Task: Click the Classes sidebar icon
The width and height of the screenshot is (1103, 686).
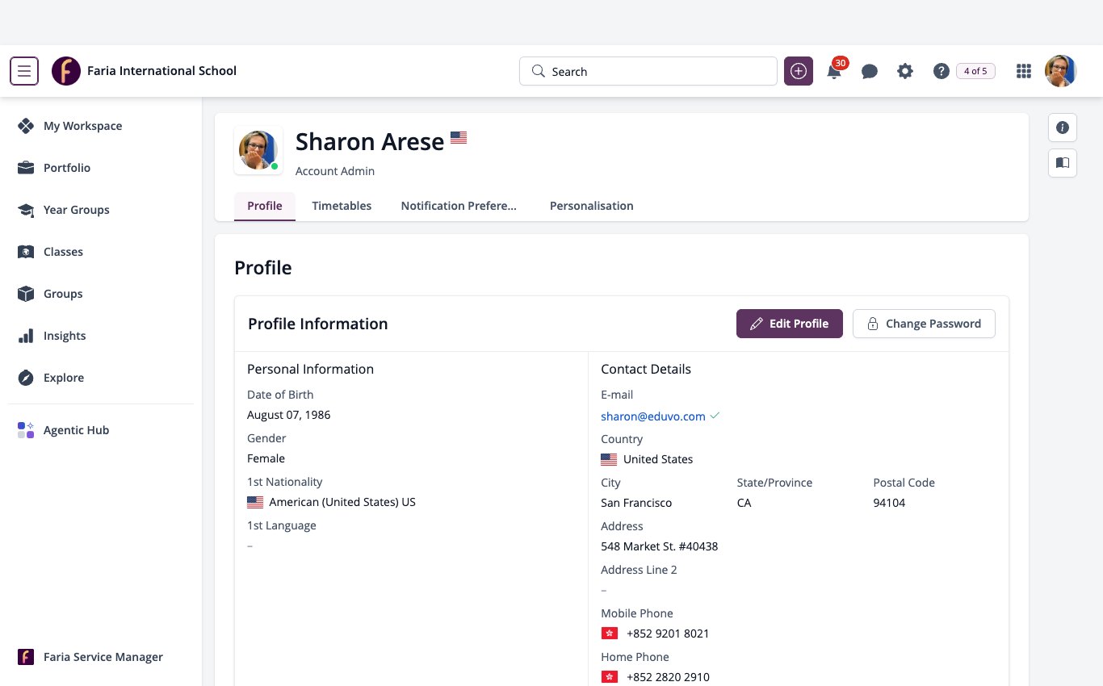Action: 26,252
